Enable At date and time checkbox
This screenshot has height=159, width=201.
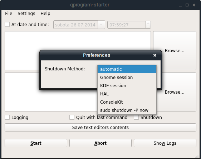tap(7, 24)
